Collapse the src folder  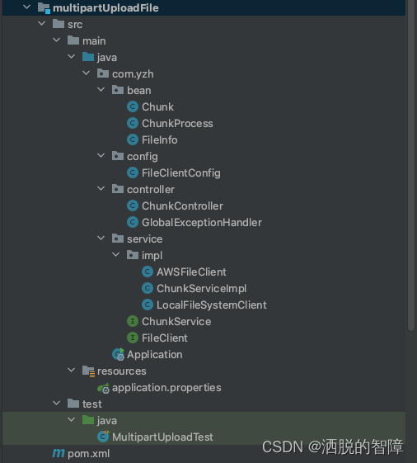point(41,24)
